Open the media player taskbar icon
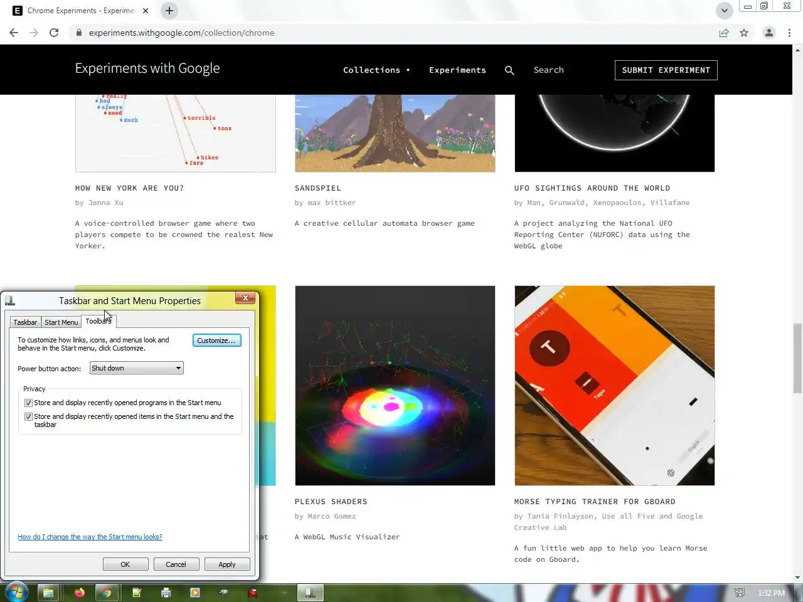803x602 pixels. (x=195, y=593)
